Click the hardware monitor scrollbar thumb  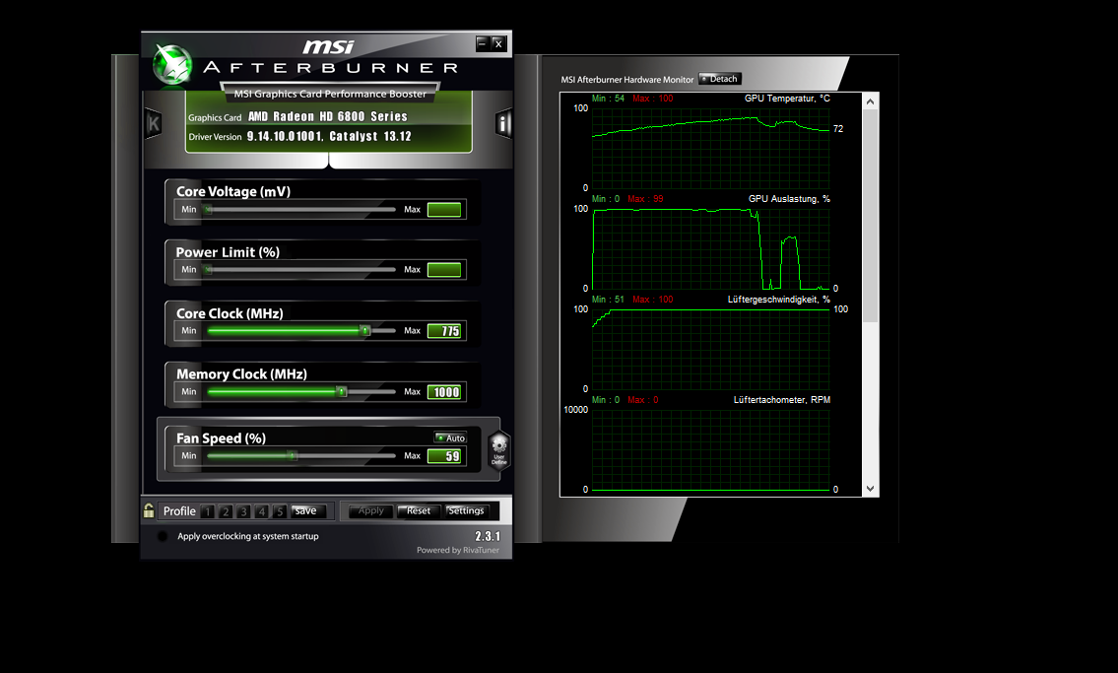tap(870, 216)
